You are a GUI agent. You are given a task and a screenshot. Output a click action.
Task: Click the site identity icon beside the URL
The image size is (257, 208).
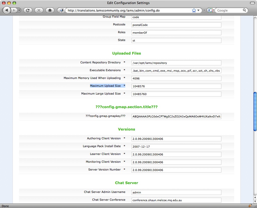61,10
